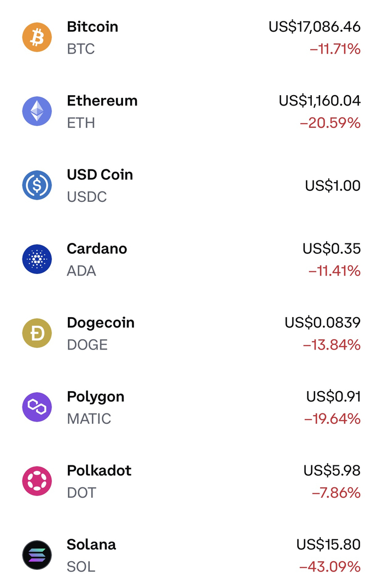Click the Polkadot pink icon
Viewport: 383px width, 583px height.
tap(37, 481)
